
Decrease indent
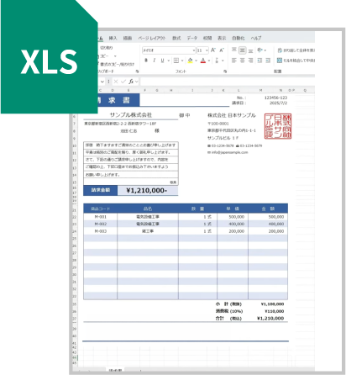click(x=259, y=61)
